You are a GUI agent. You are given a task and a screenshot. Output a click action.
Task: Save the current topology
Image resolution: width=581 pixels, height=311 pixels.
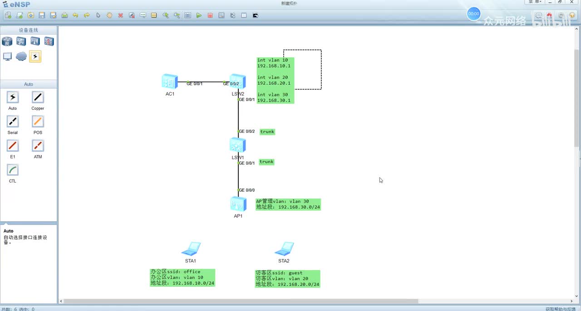coord(42,15)
